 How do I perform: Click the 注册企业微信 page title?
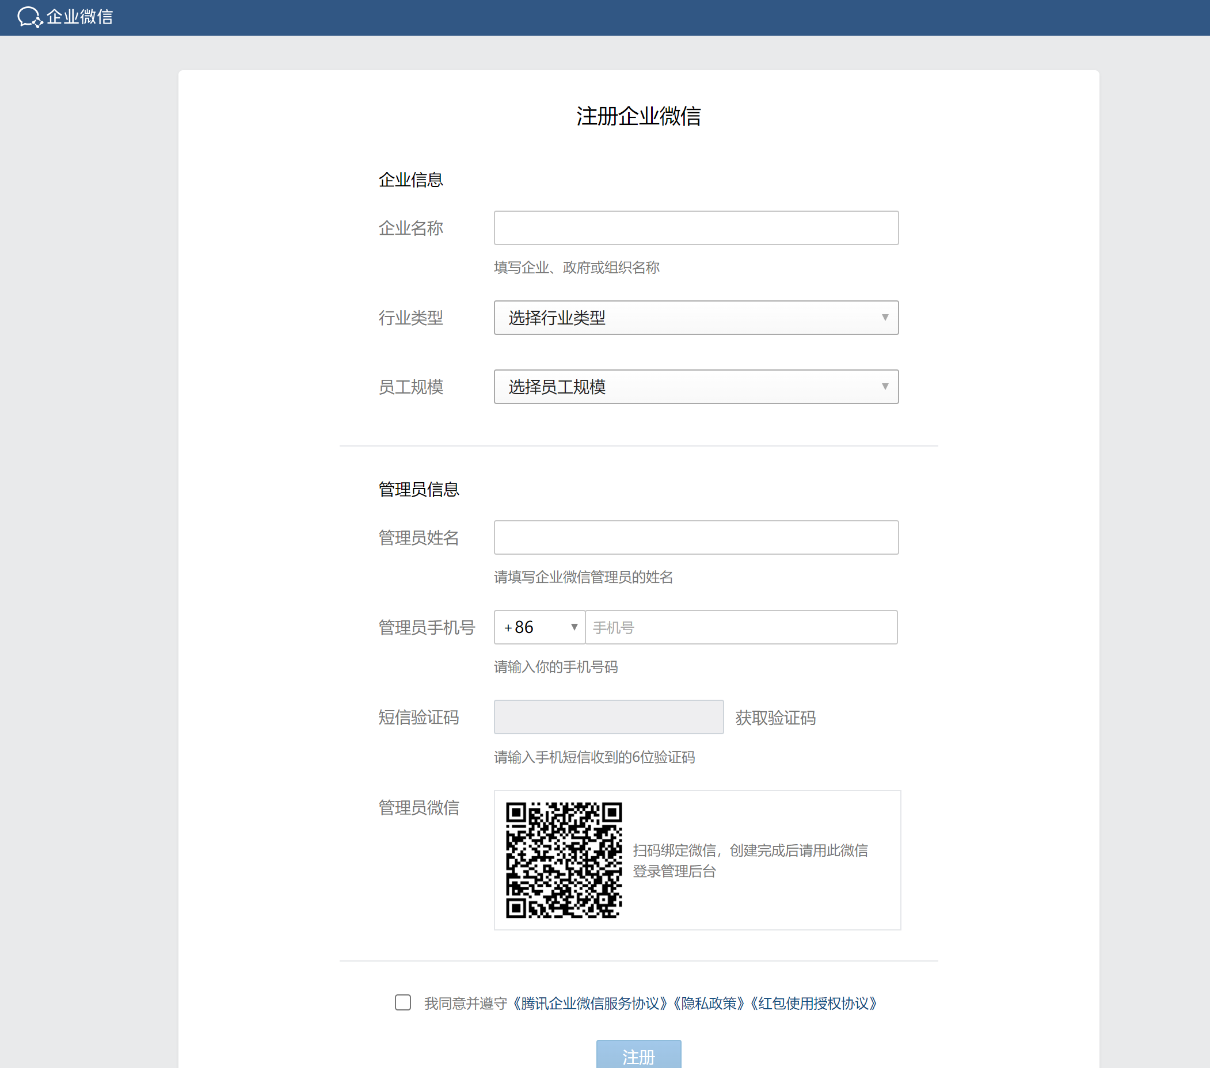click(x=639, y=116)
